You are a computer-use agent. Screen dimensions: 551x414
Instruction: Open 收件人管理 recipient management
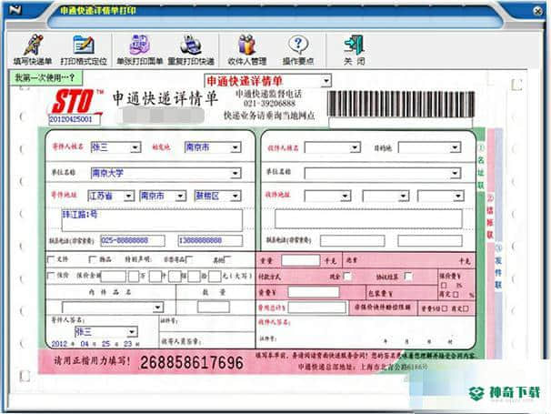tap(247, 50)
